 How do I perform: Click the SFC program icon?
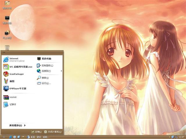(x=6, y=67)
